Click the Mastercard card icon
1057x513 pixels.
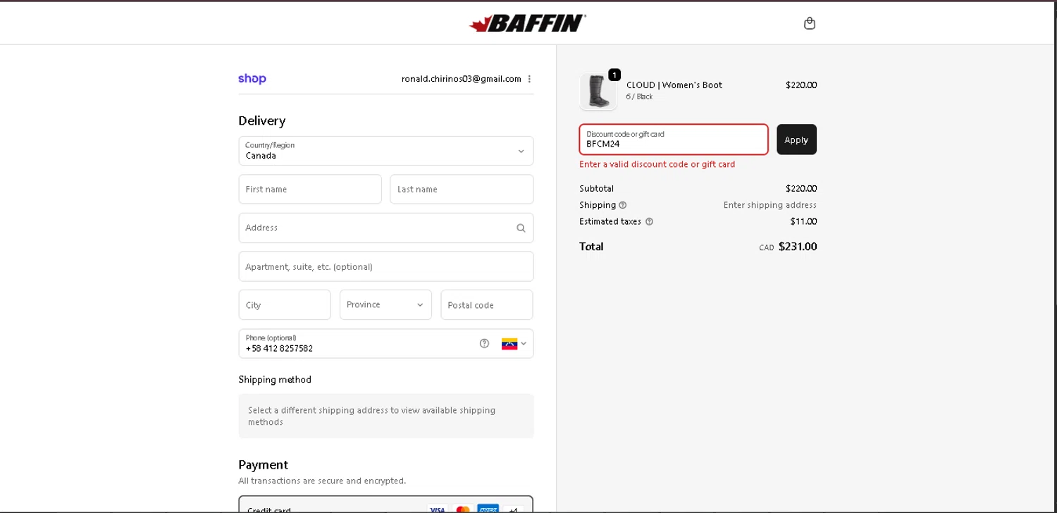463,509
